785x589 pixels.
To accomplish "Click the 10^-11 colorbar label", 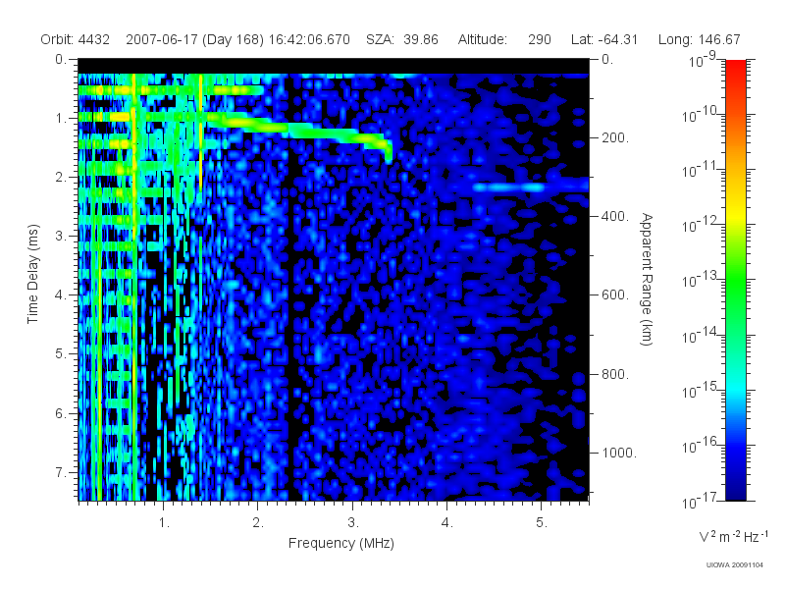I will click(702, 170).
